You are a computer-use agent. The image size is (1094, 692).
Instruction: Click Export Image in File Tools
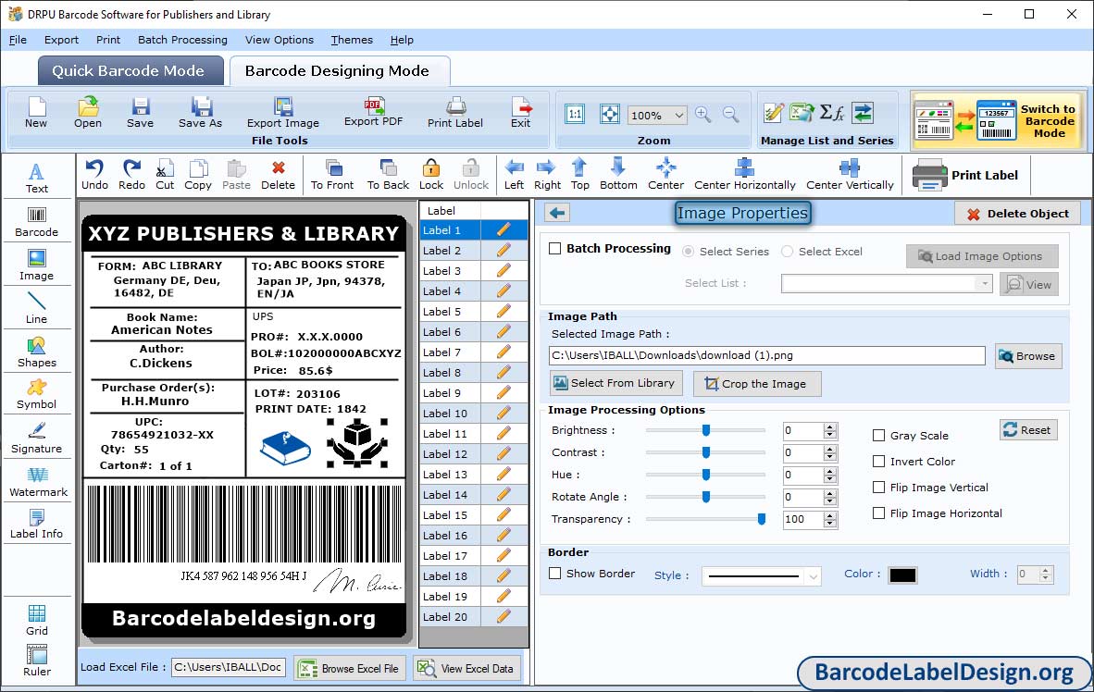coord(282,112)
